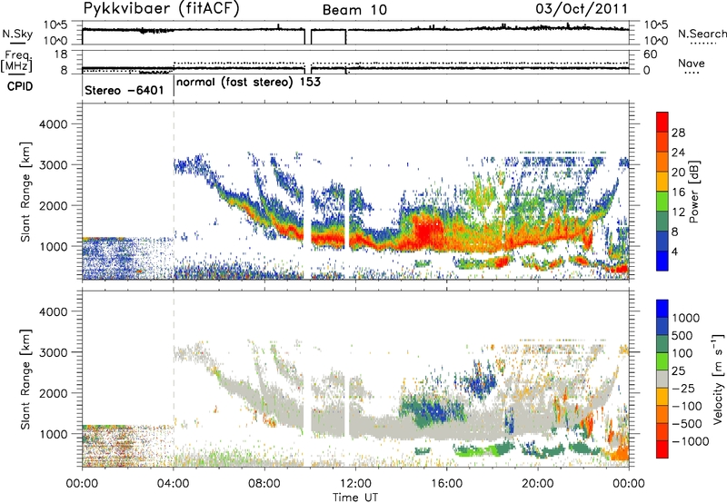The height and width of the screenshot is (503, 727).
Task: Click the '10^5' label left of noise panel
Action: 55,25
